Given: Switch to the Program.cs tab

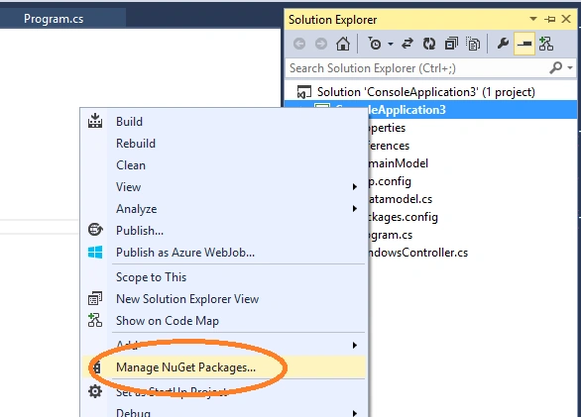Looking at the screenshot, I should pyautogui.click(x=54, y=19).
